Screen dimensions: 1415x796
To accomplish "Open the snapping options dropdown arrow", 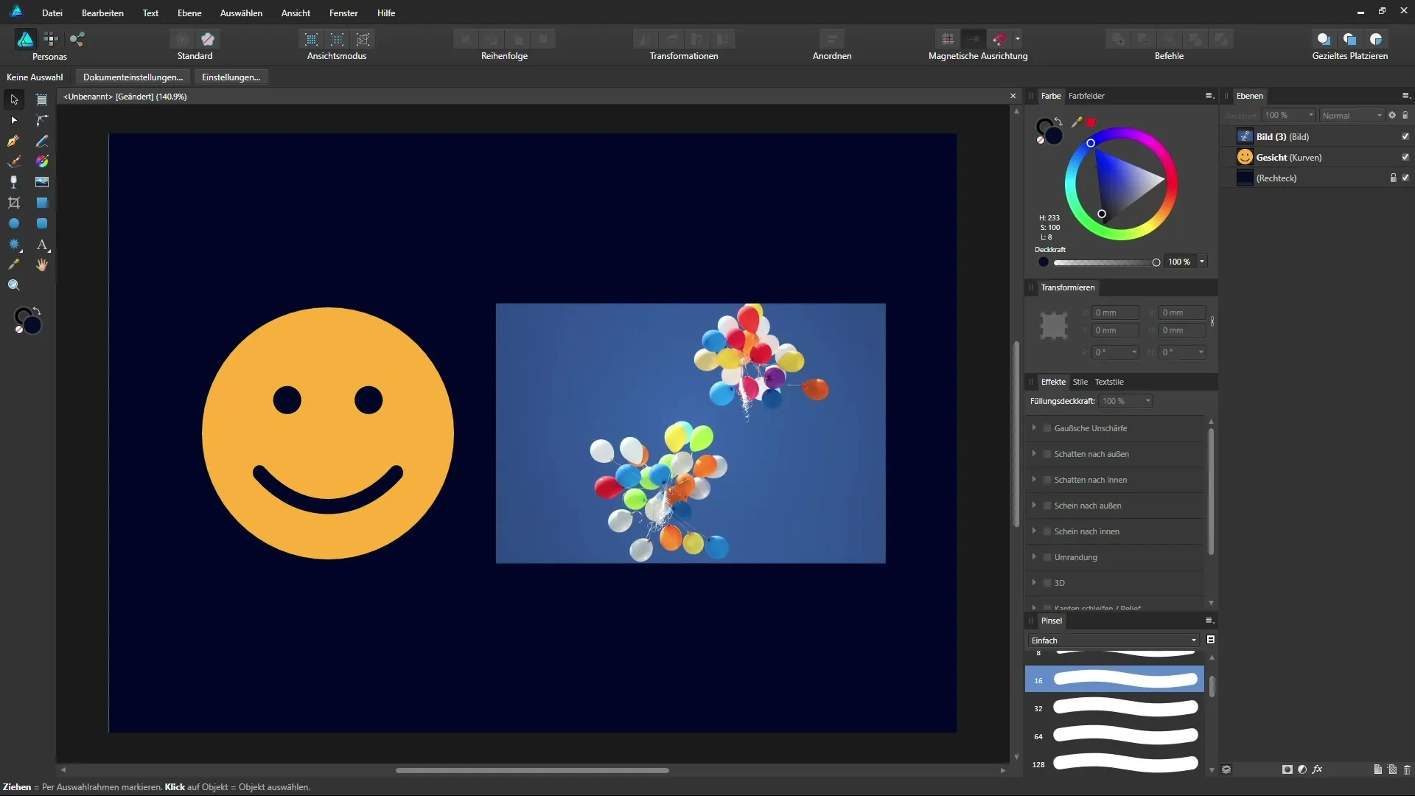I will [x=1018, y=39].
